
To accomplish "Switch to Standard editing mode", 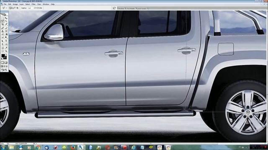I will pyautogui.click(x=3, y=62).
